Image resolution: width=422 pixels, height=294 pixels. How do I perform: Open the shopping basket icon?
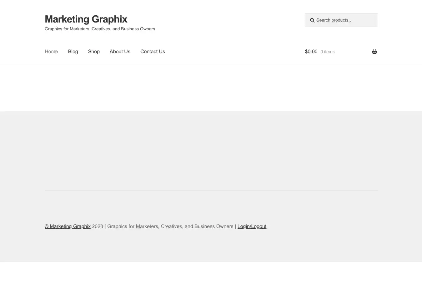coord(374,52)
